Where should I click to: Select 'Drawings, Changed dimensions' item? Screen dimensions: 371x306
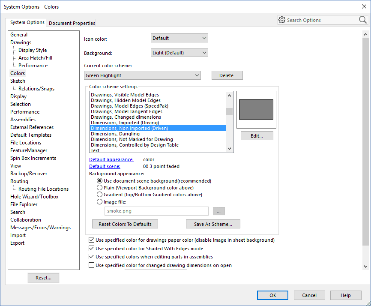158,117
